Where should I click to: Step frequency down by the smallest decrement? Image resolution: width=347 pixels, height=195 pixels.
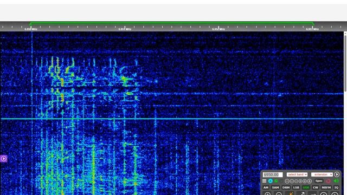pos(296,181)
